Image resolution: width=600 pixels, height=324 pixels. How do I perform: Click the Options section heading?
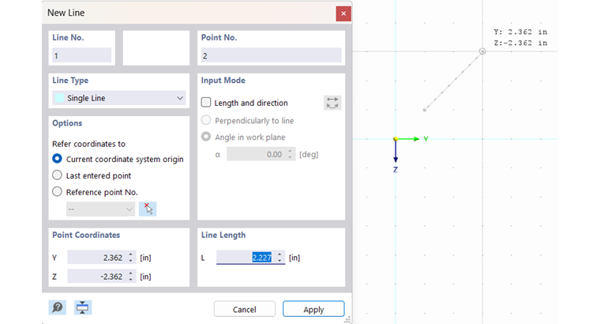pos(67,123)
